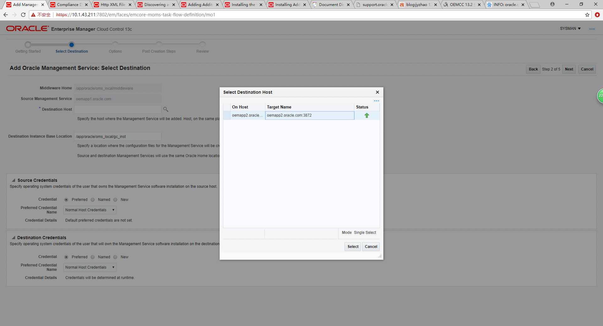The width and height of the screenshot is (603, 326).
Task: Open a new browser tab
Action: pos(535,5)
